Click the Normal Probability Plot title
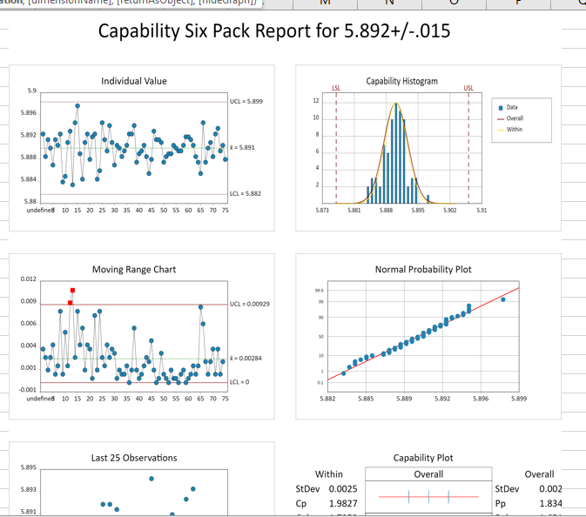 point(423,270)
